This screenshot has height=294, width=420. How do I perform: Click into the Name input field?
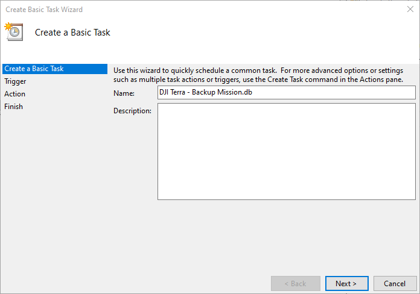coord(286,92)
